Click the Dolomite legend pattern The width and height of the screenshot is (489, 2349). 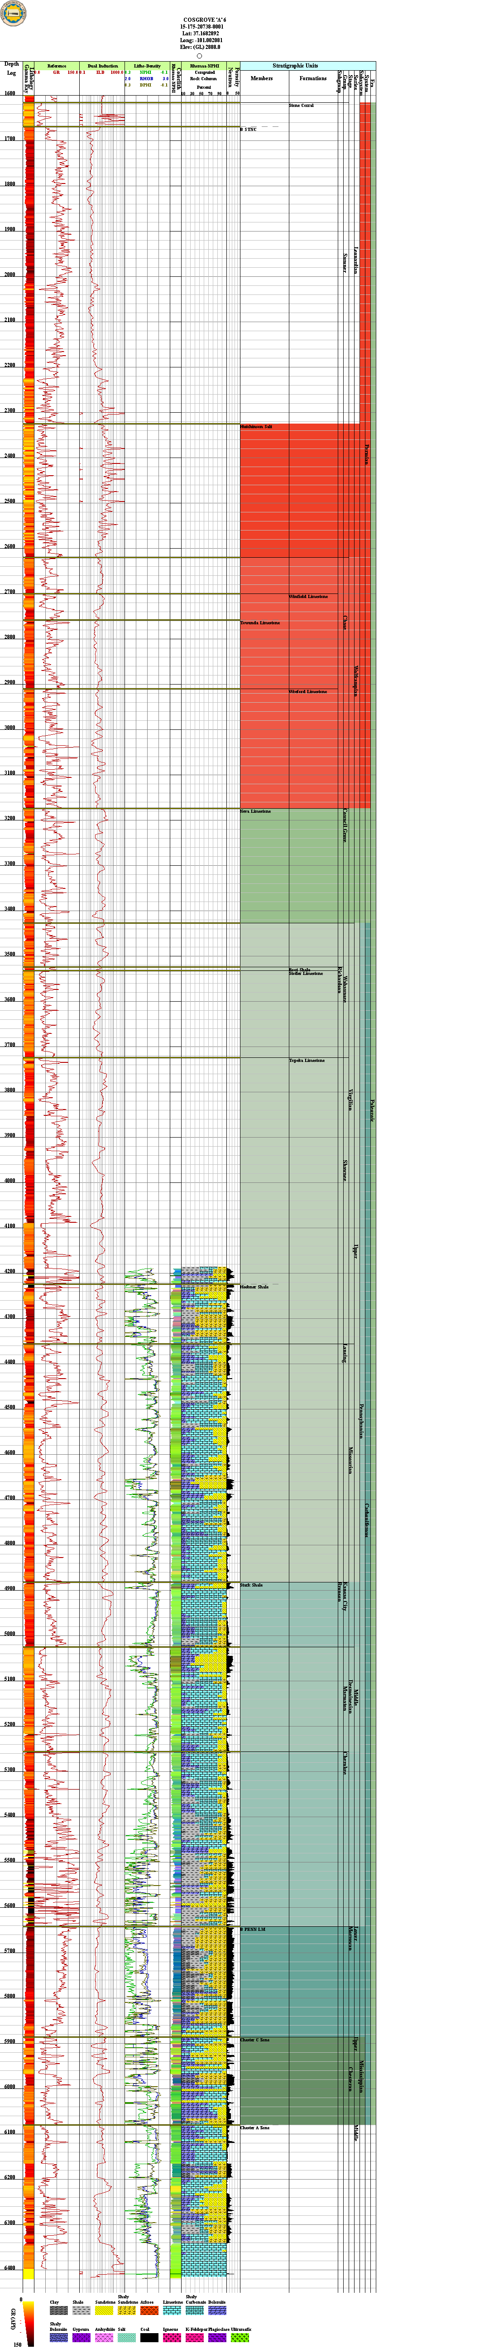(x=217, y=2310)
